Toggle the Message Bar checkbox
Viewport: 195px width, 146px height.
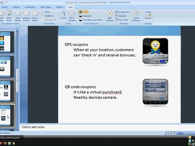(43, 20)
